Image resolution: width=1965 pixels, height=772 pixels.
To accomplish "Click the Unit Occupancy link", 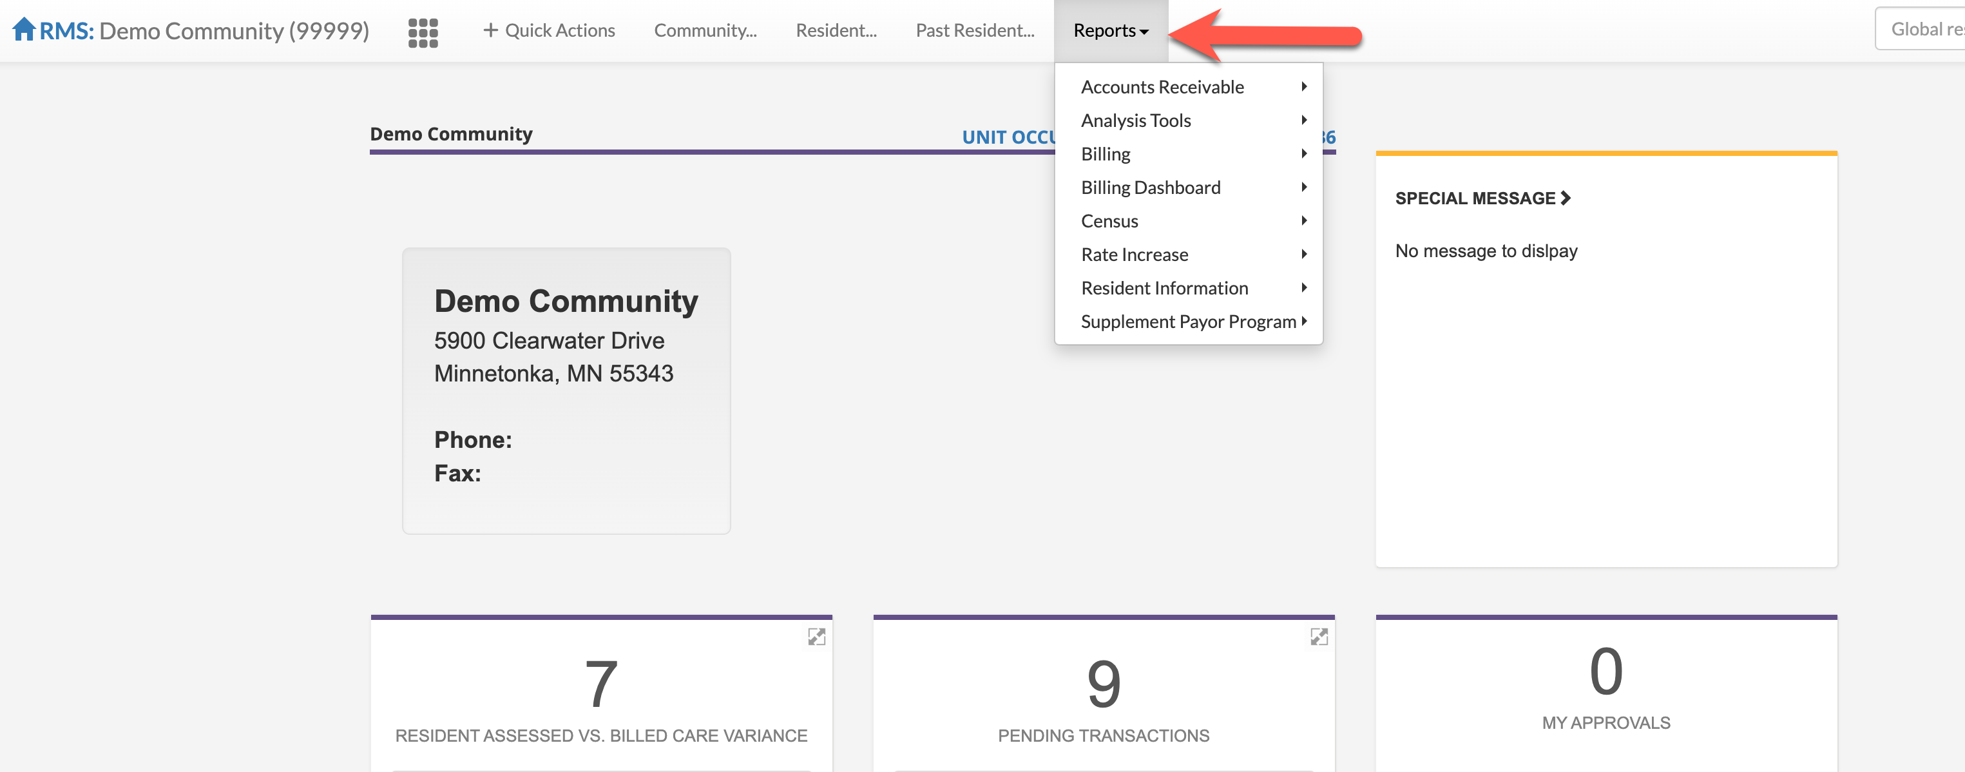I will click(1008, 137).
